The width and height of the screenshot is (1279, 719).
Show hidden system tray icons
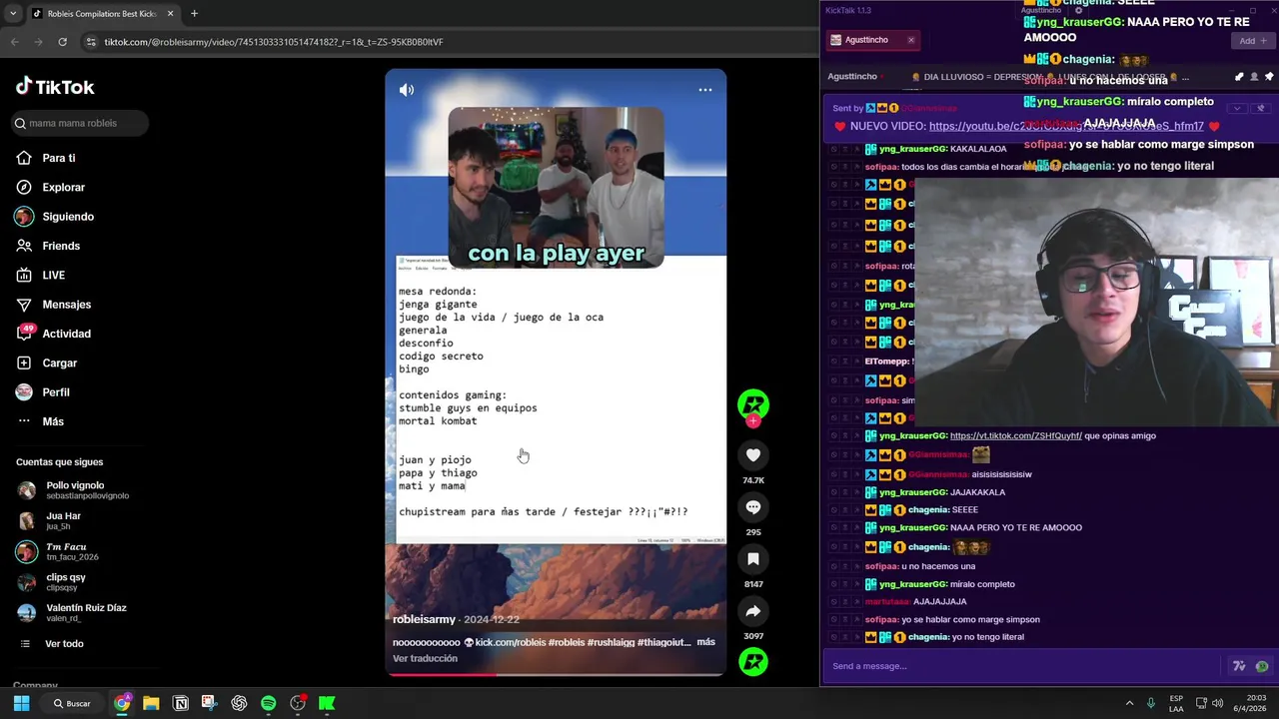(x=1129, y=703)
